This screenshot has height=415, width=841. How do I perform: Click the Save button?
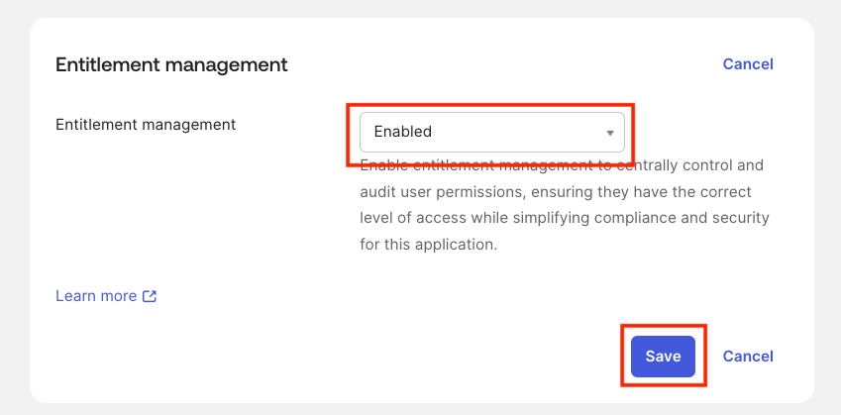(x=663, y=357)
